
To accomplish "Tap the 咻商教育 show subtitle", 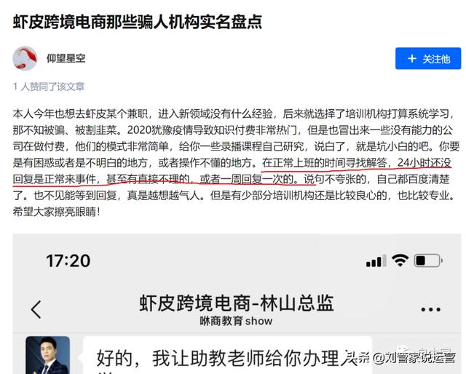I will (x=236, y=321).
